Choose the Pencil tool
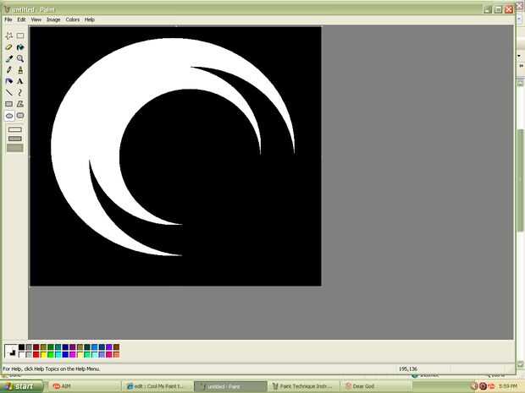Viewport: 525px width, 393px height. (9, 70)
